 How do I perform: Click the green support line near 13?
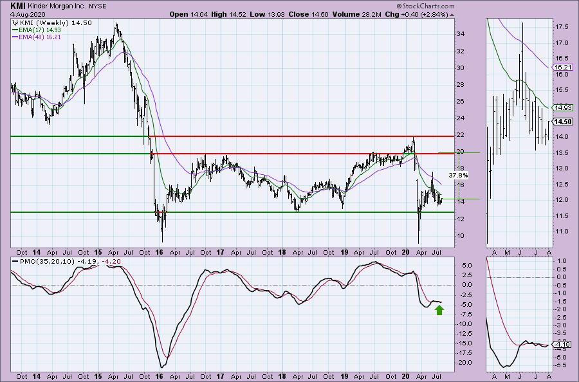pos(232,212)
